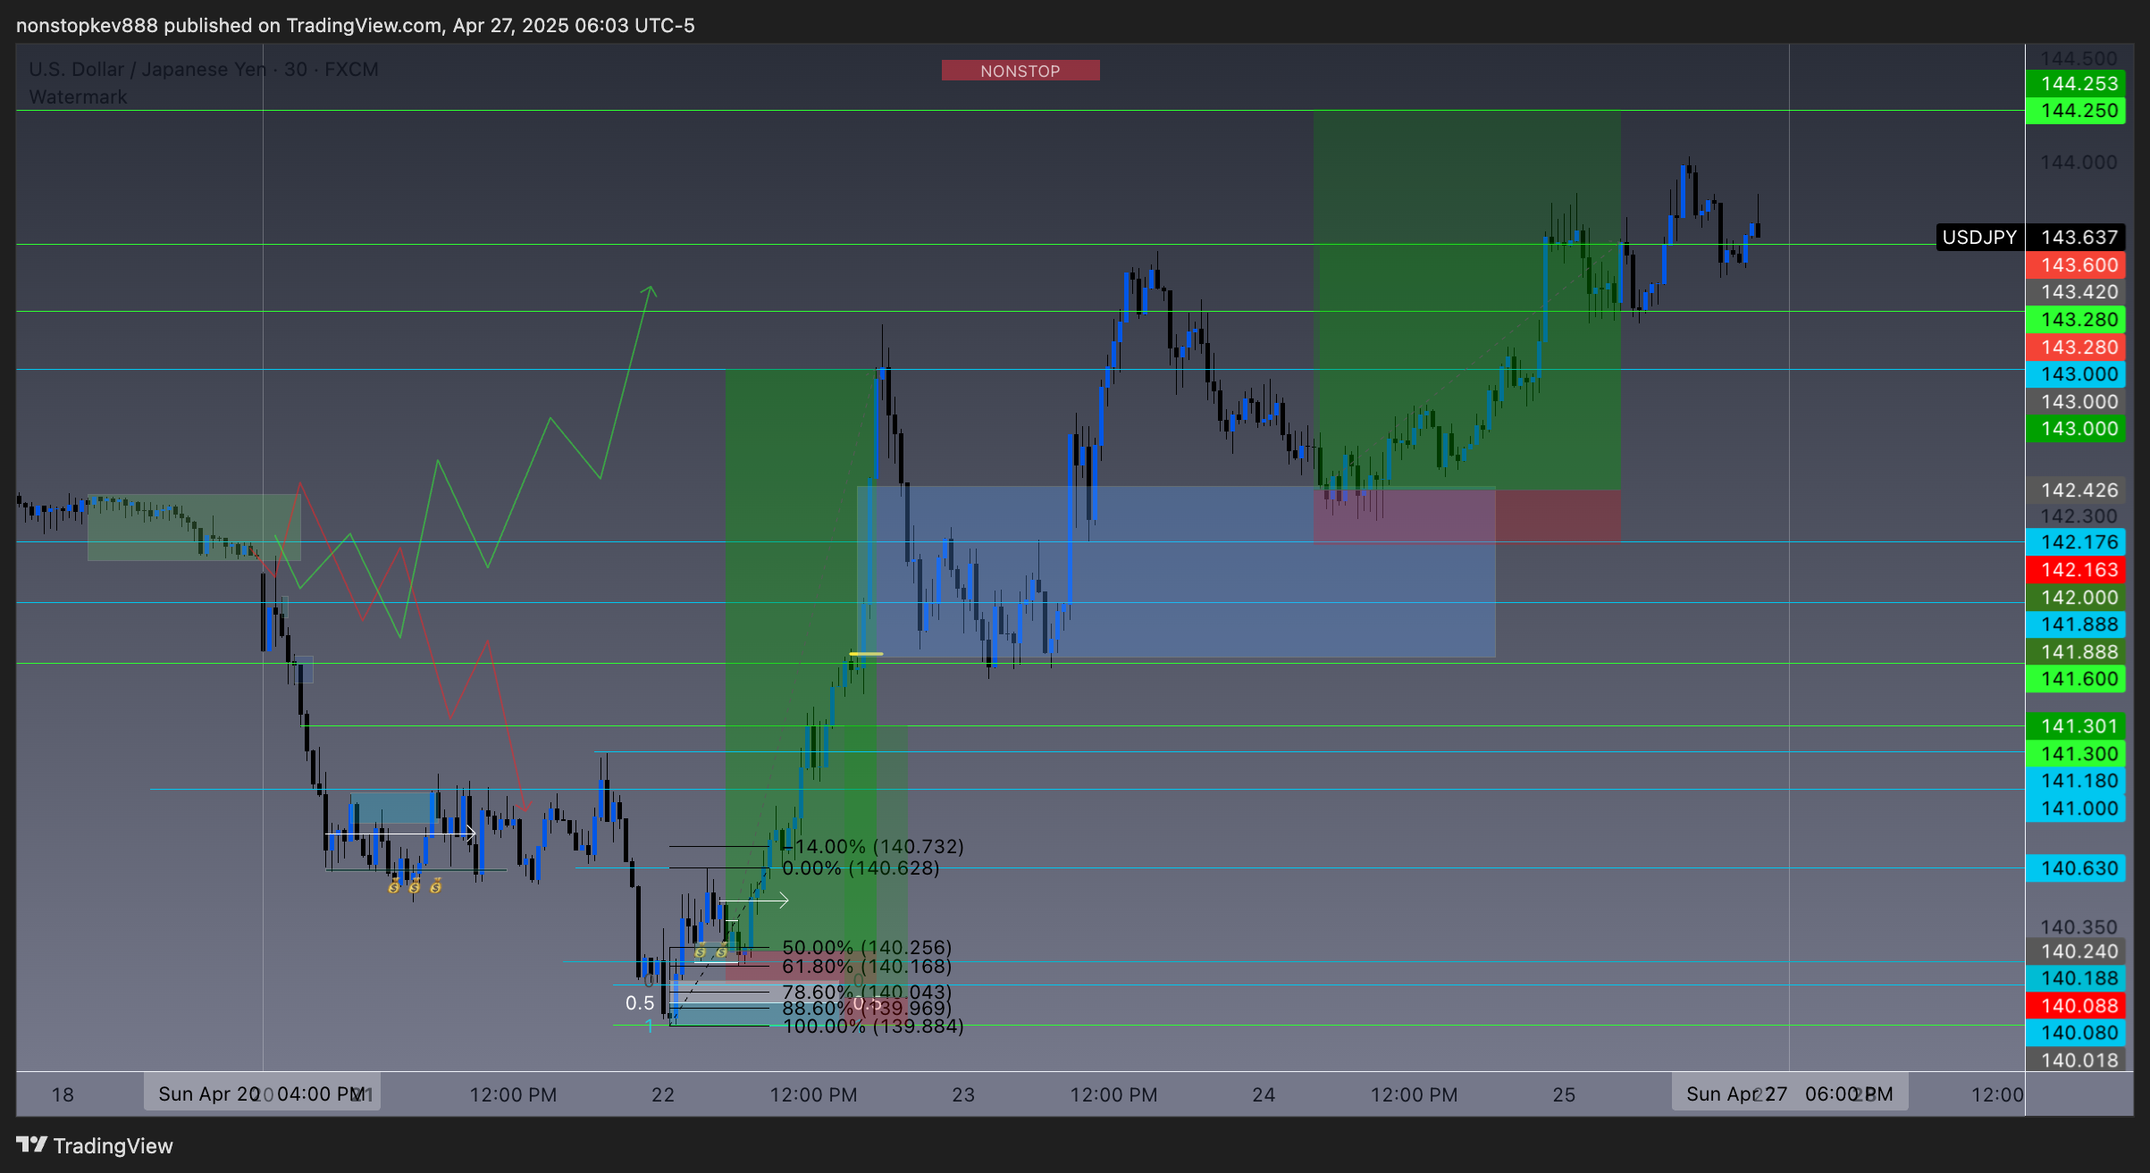Select the cyan 141.000 price label
Screen dimensions: 2150x1173
click(x=2075, y=808)
